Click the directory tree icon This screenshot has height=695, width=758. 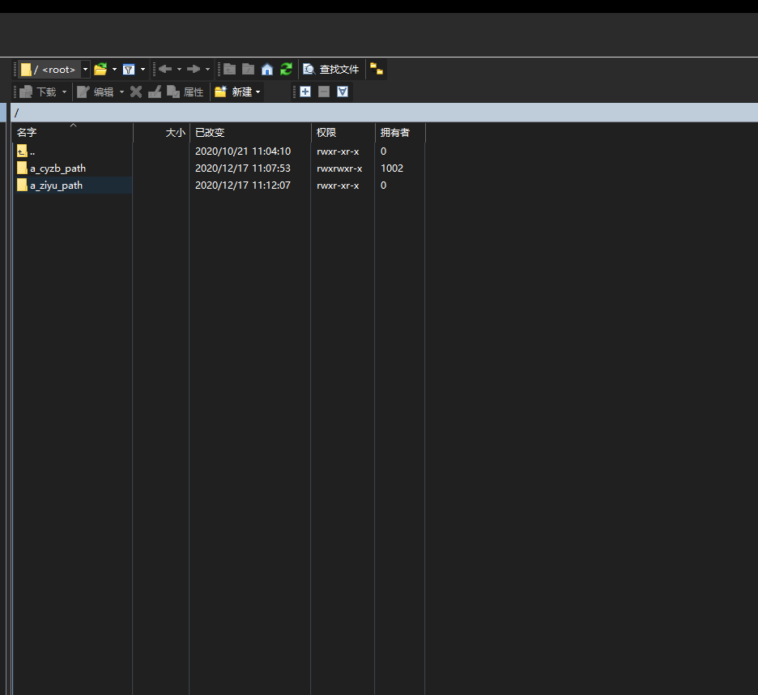coord(377,70)
